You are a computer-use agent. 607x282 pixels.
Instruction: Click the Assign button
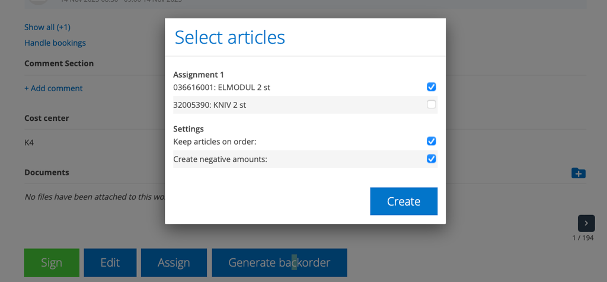click(x=174, y=262)
